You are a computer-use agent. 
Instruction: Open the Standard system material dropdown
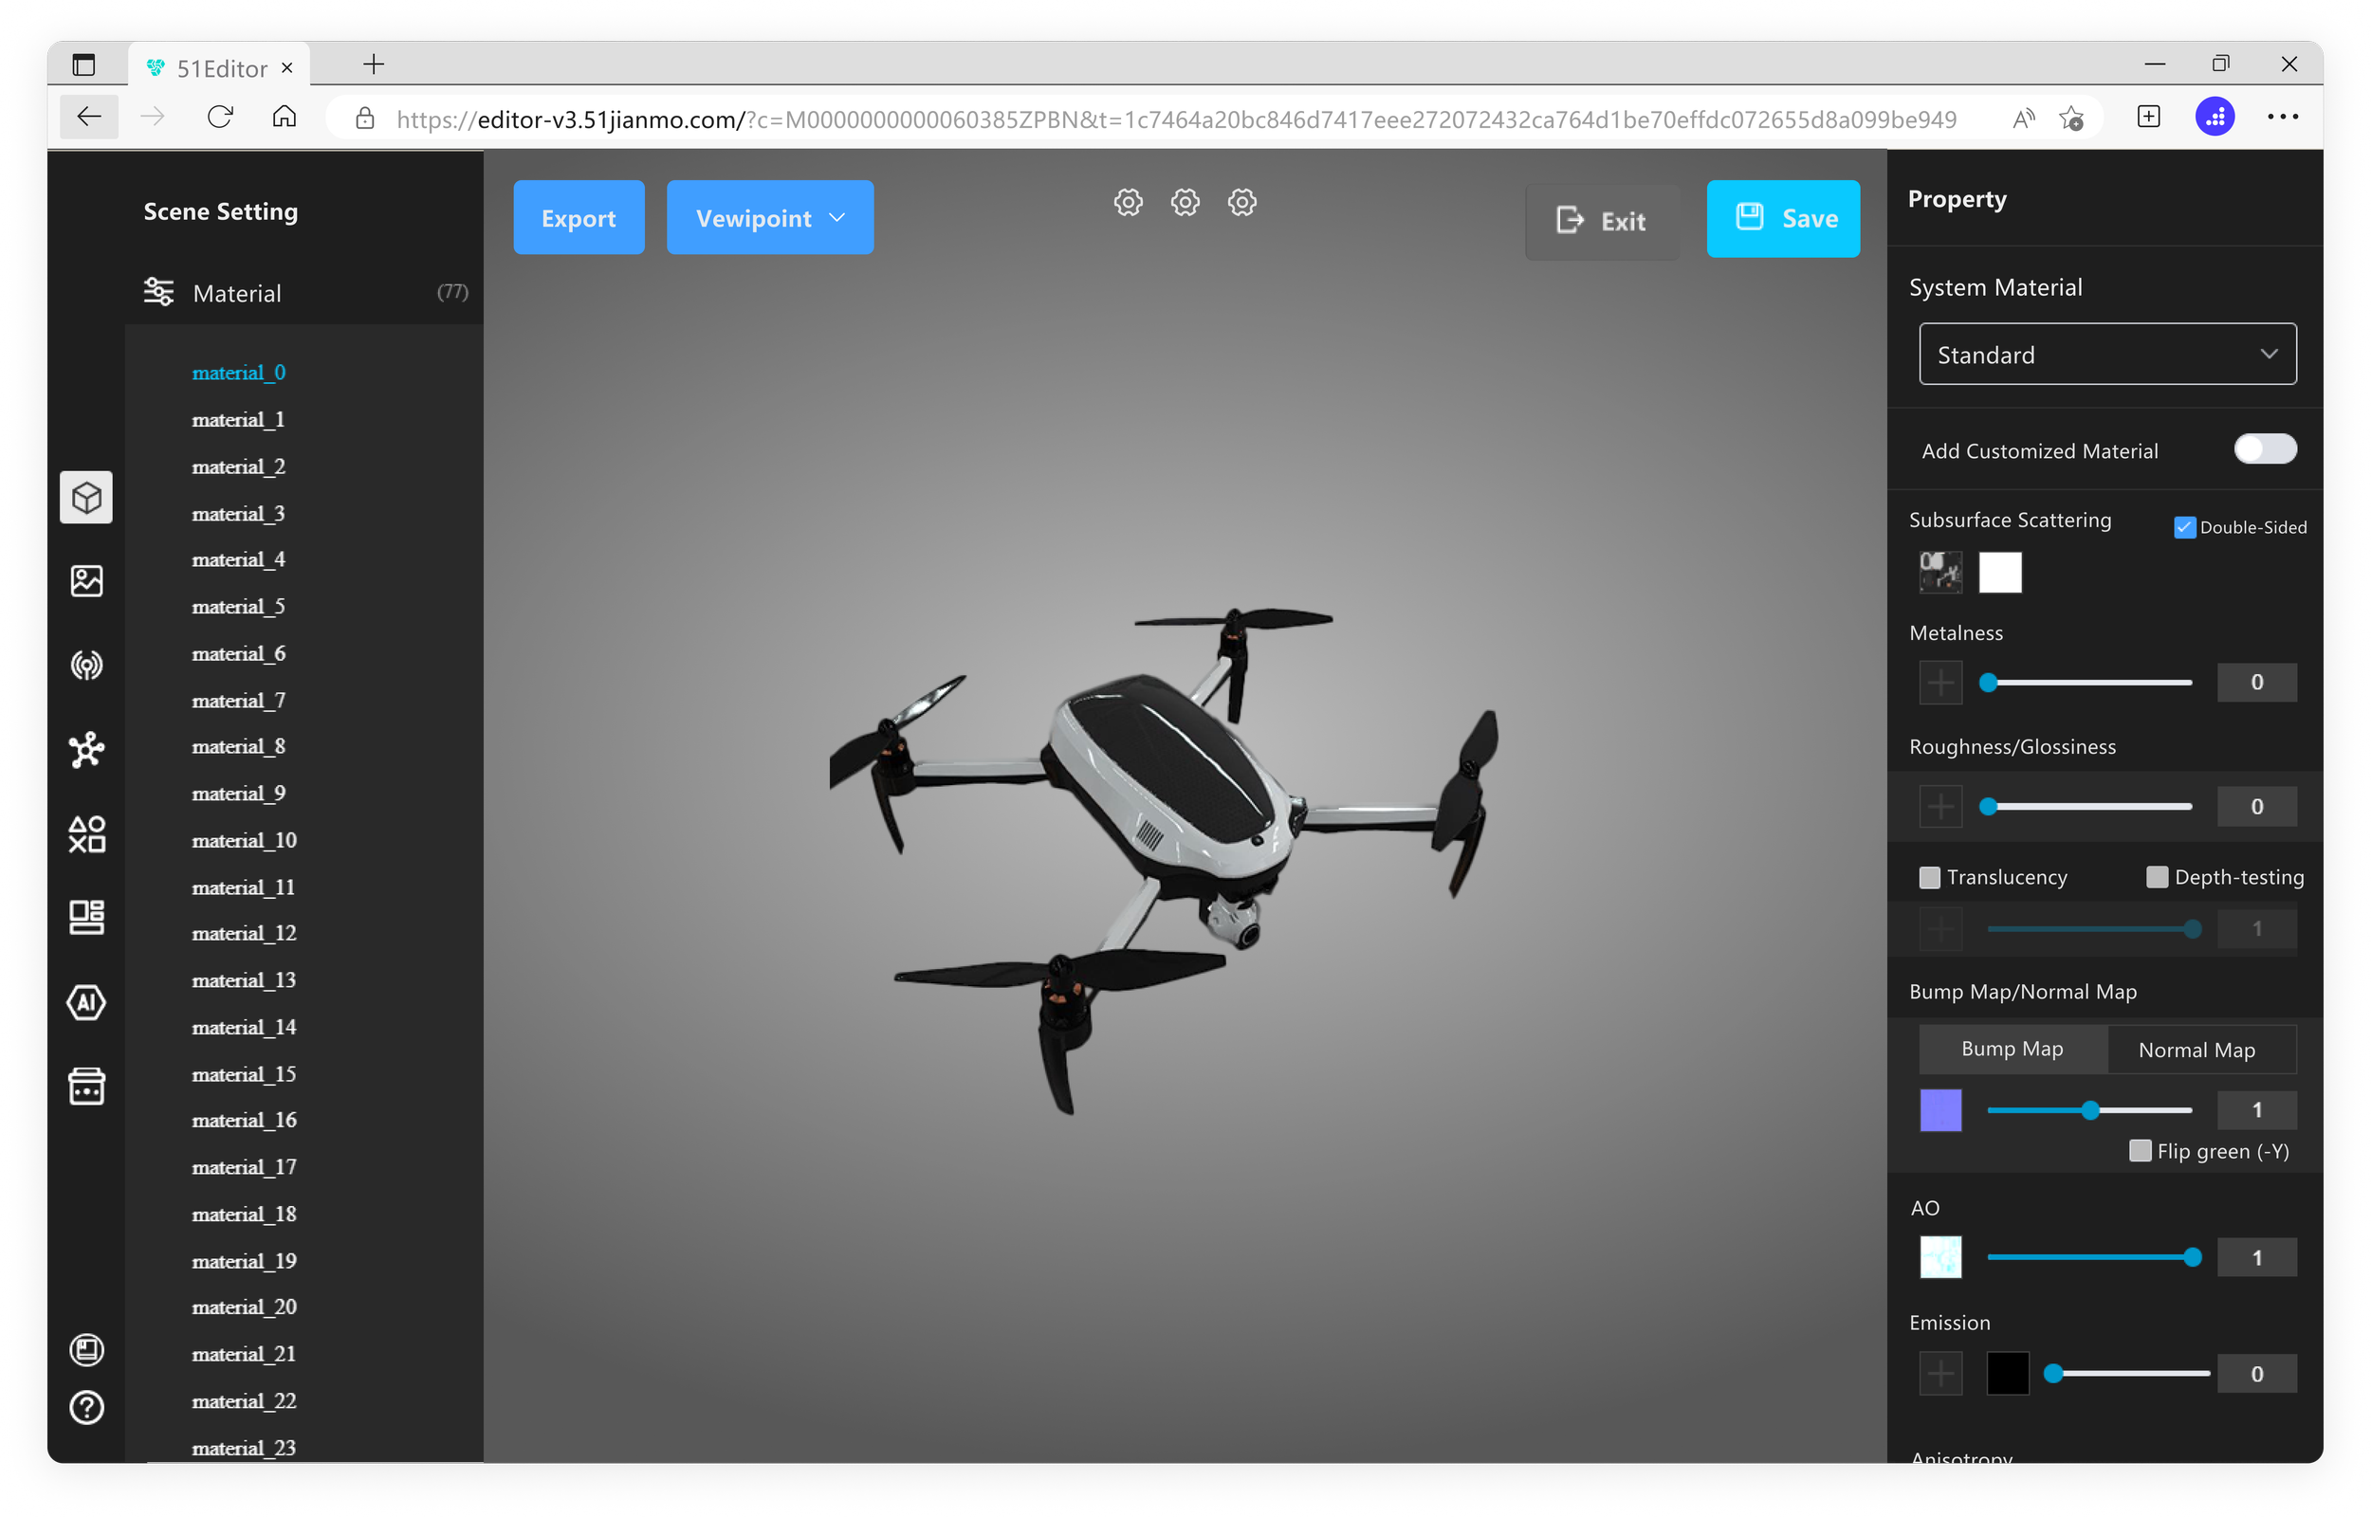[x=2107, y=355]
